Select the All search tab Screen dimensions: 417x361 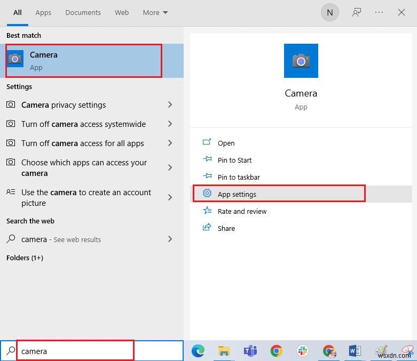click(18, 12)
